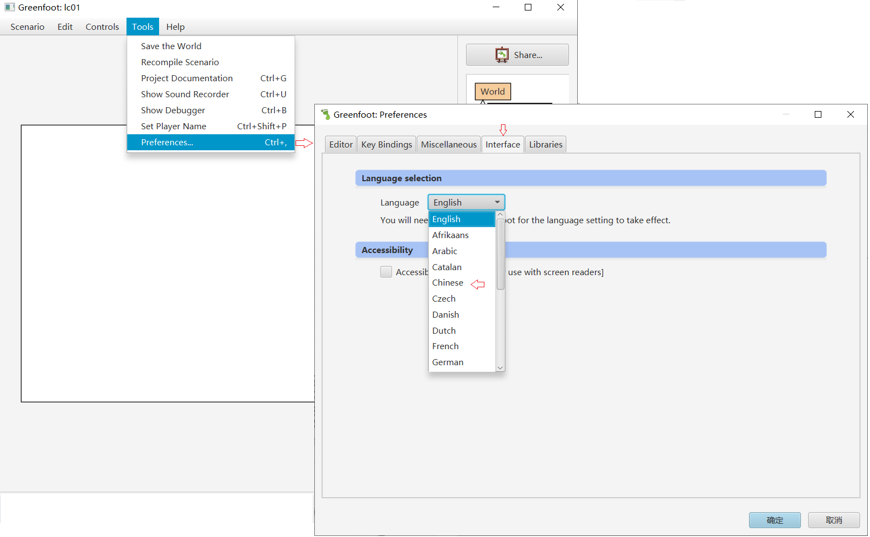
Task: Click the language list scroll up arrow
Action: [x=500, y=214]
